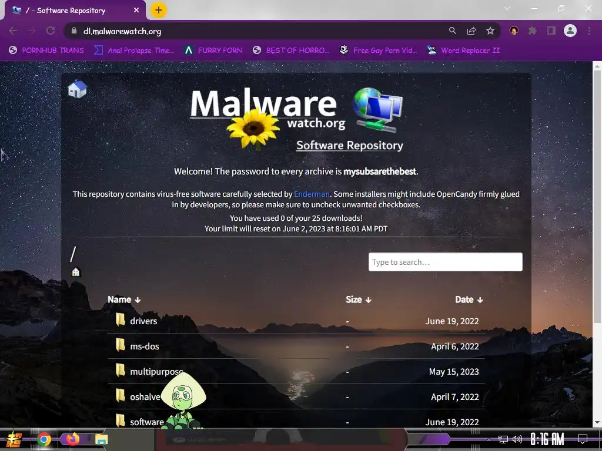
Task: Click the oshalve folder icon
Action: [121, 395]
